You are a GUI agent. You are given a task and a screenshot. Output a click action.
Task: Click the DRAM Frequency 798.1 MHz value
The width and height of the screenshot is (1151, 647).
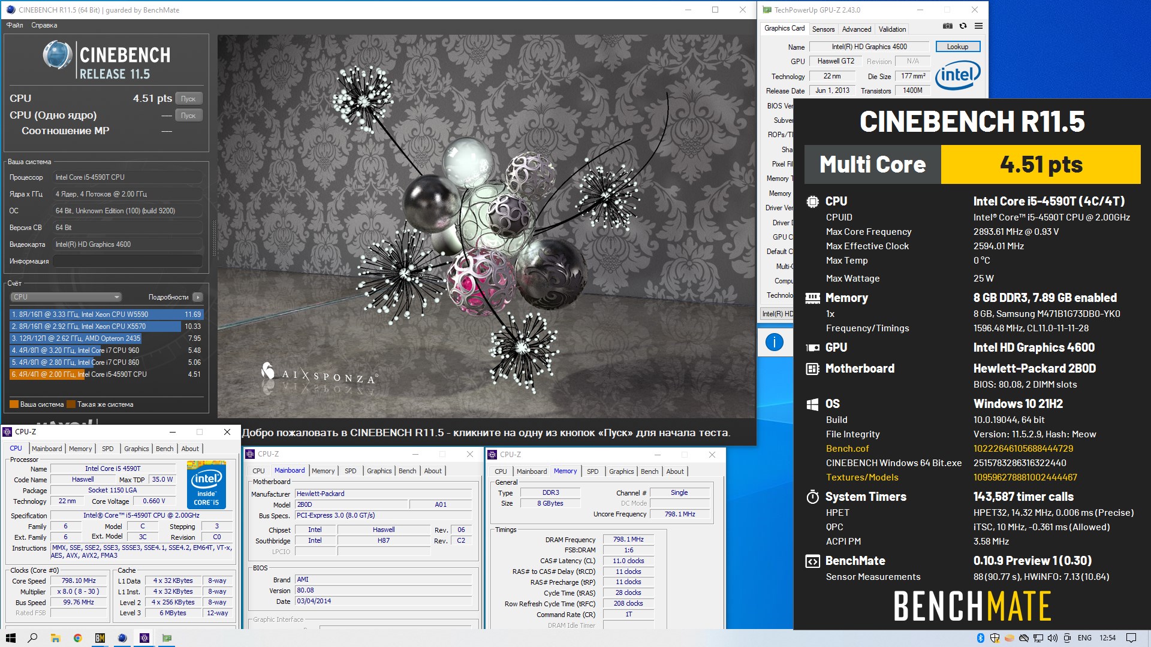pyautogui.click(x=628, y=540)
